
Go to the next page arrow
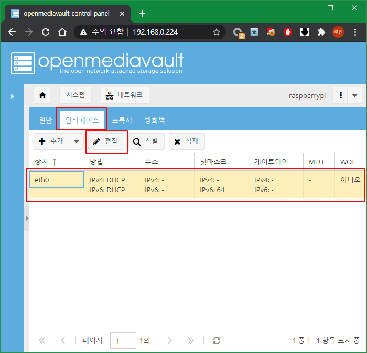[170, 340]
